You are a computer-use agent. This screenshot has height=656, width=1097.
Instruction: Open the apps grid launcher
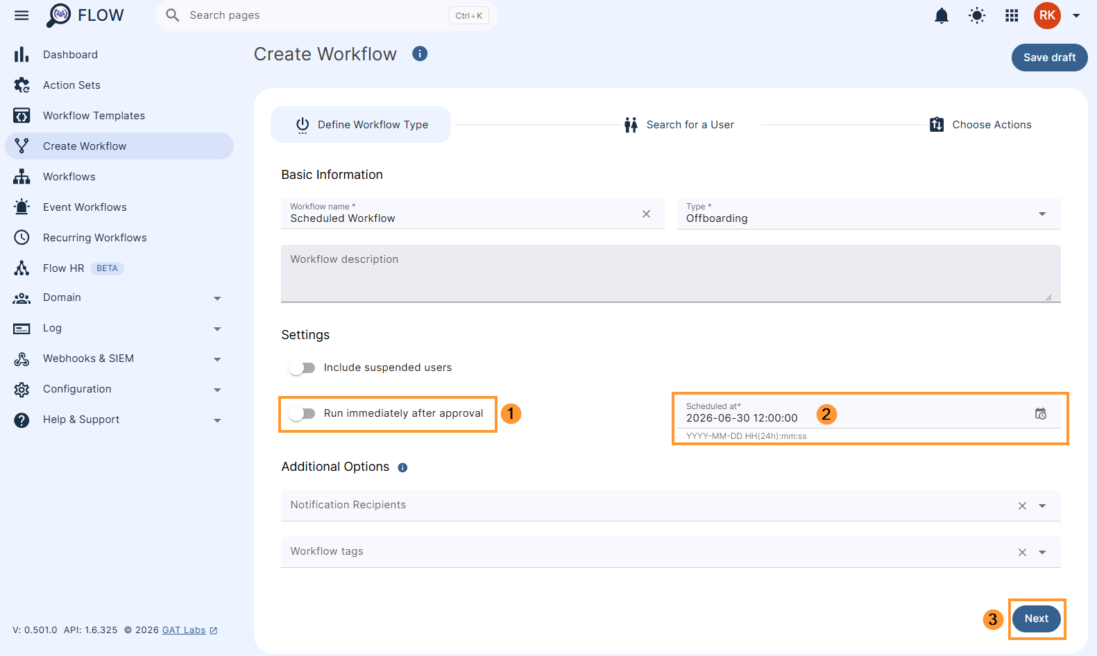point(1012,15)
